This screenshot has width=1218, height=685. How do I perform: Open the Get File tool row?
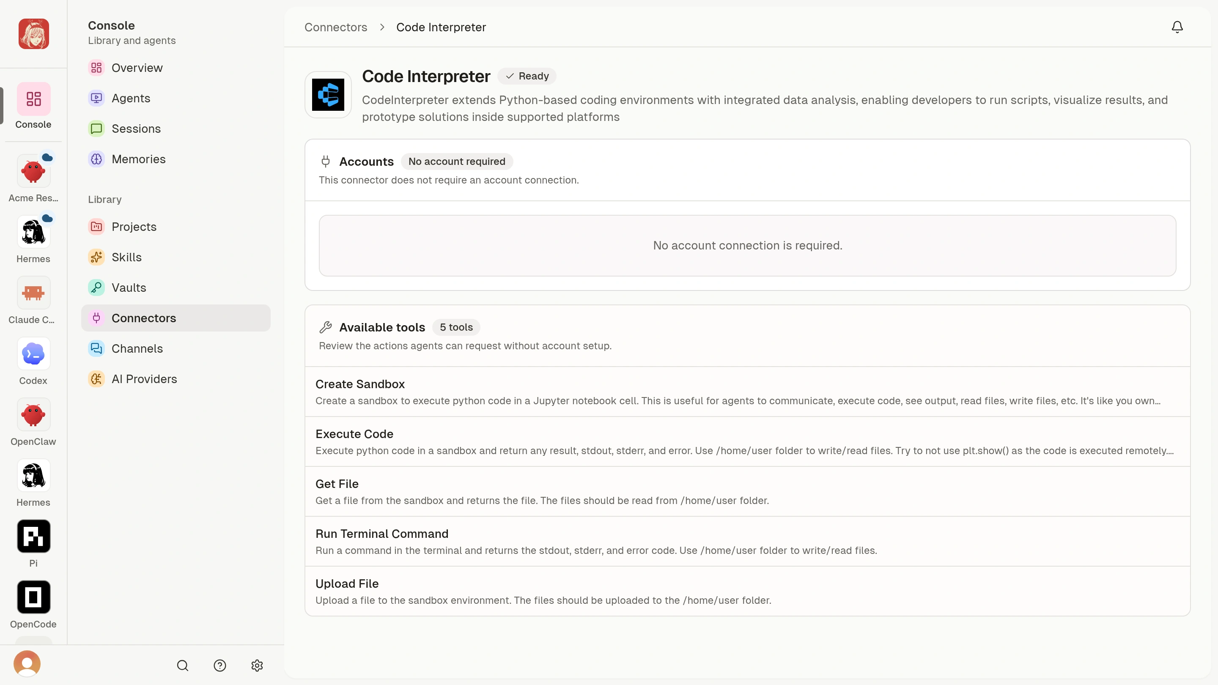tap(748, 492)
